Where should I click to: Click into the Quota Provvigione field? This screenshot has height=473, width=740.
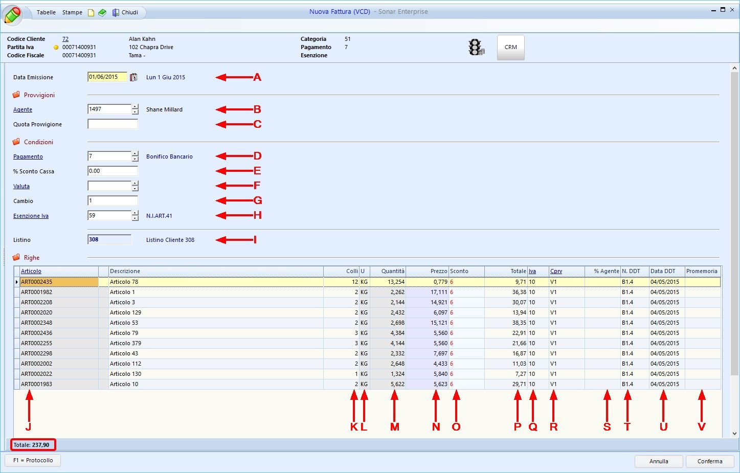tap(113, 124)
